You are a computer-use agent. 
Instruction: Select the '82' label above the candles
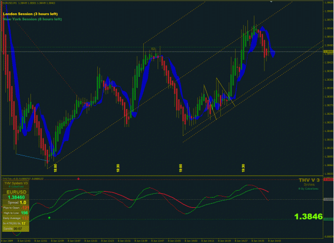coord(153,49)
